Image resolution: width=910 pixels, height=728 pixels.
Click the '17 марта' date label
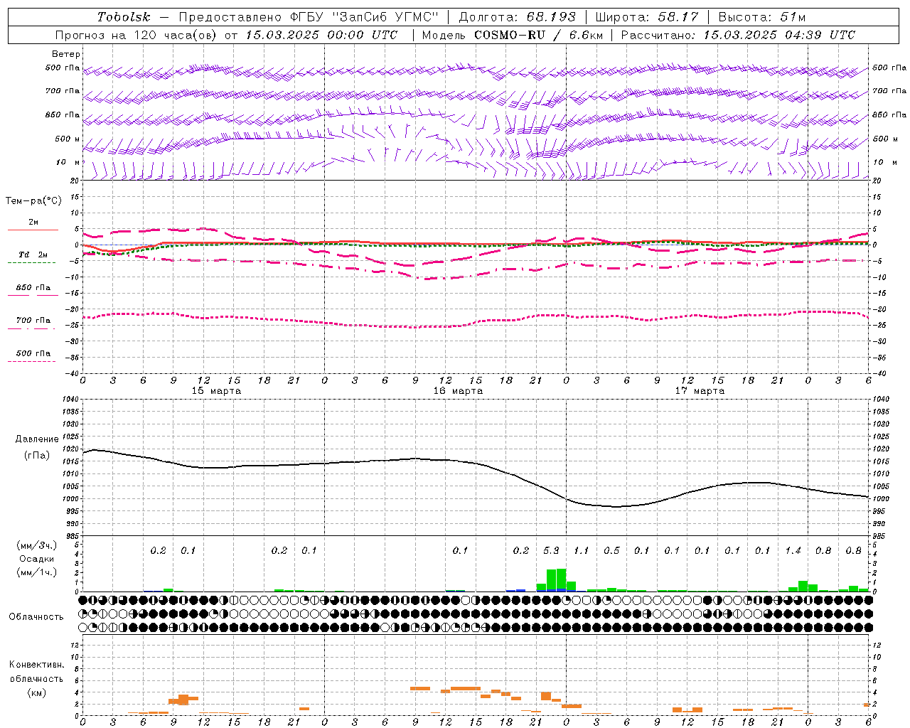(700, 391)
